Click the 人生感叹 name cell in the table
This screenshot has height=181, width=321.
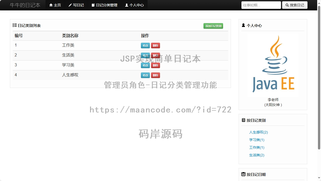point(70,75)
